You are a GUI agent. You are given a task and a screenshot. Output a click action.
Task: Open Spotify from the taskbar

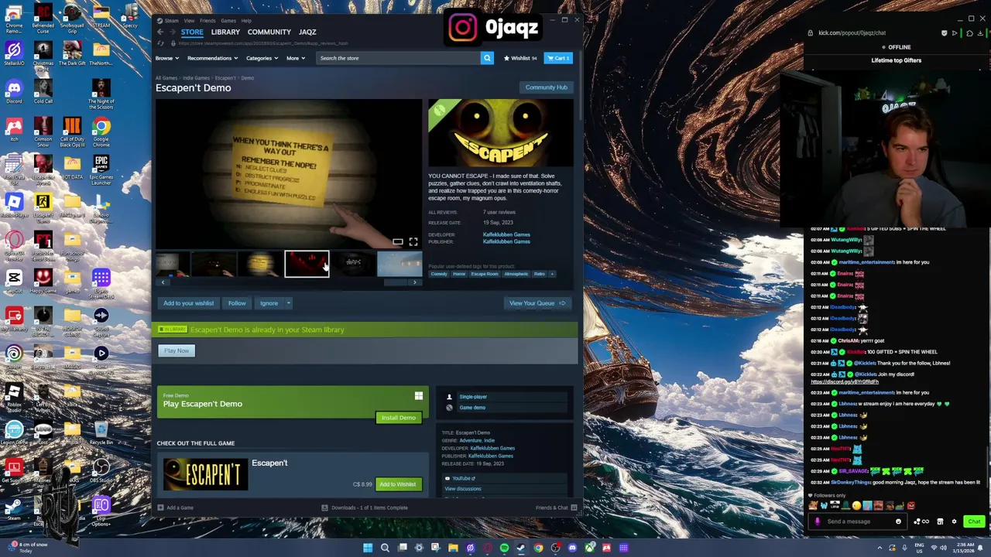click(x=504, y=548)
